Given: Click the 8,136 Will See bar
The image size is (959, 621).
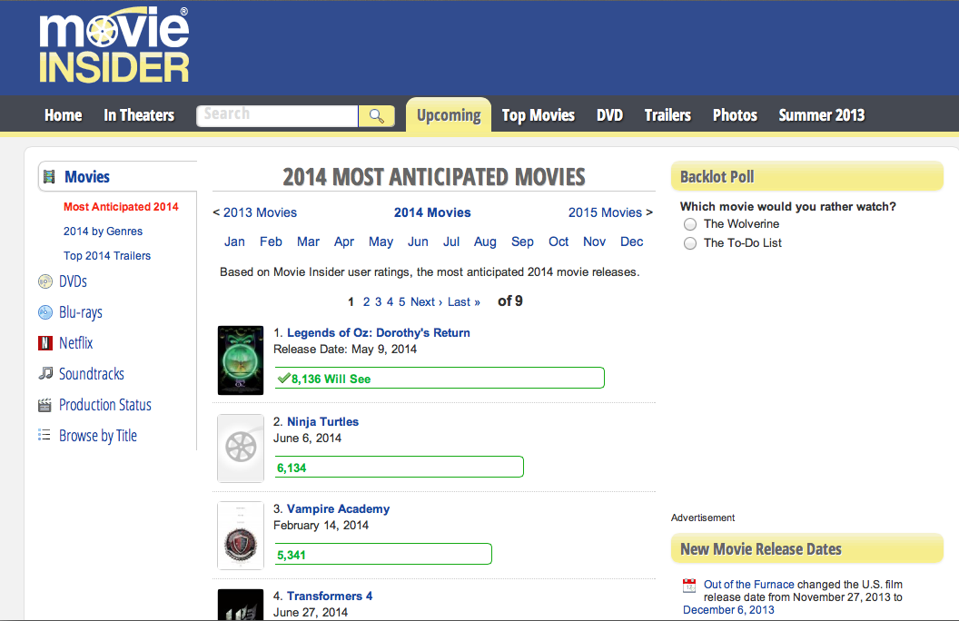Looking at the screenshot, I should tap(440, 379).
